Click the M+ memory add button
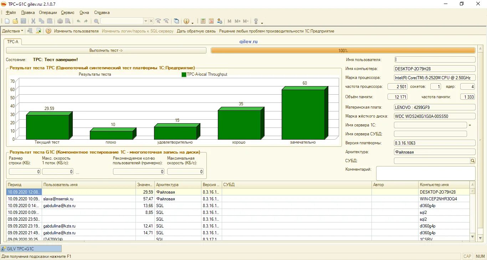 tap(237, 21)
